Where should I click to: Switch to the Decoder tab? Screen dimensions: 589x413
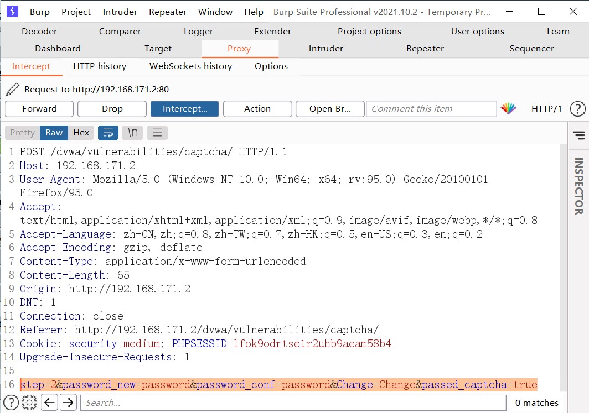click(39, 31)
